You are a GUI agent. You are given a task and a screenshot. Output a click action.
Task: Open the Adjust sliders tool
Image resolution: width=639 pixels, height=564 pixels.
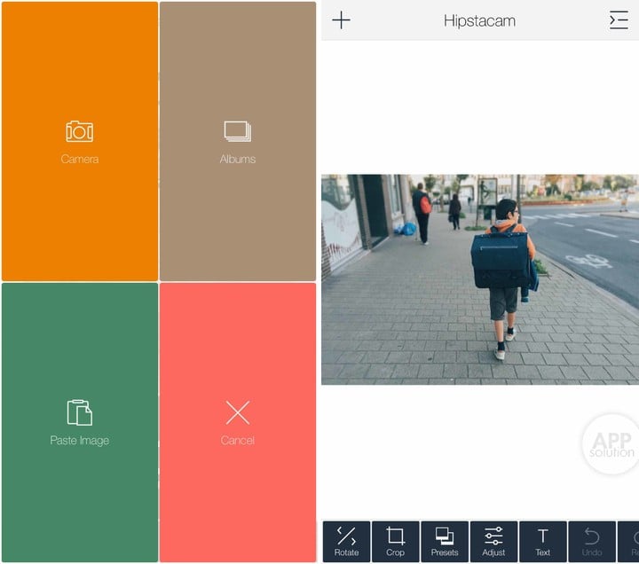click(x=493, y=542)
